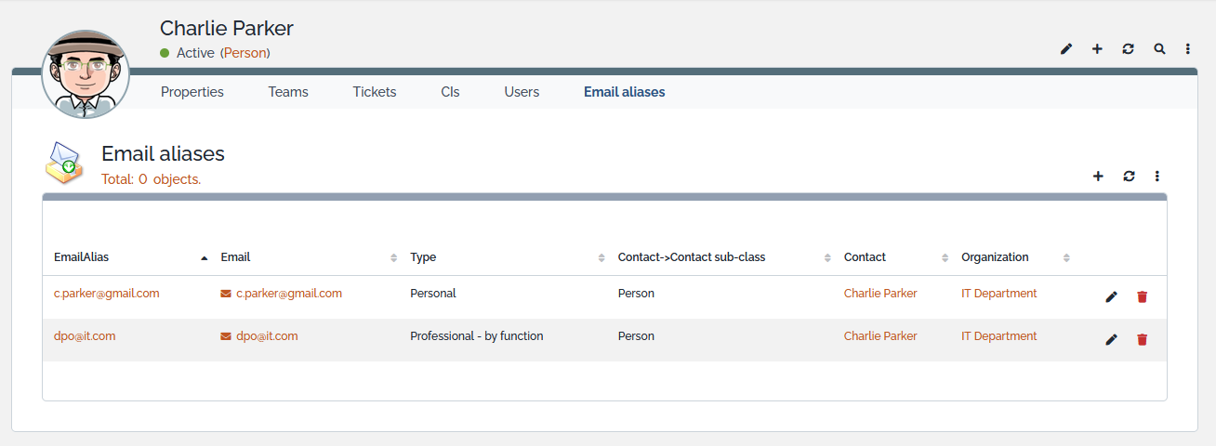Image resolution: width=1216 pixels, height=446 pixels.
Task: Click Charlie Parker's avatar picture
Action: (x=86, y=74)
